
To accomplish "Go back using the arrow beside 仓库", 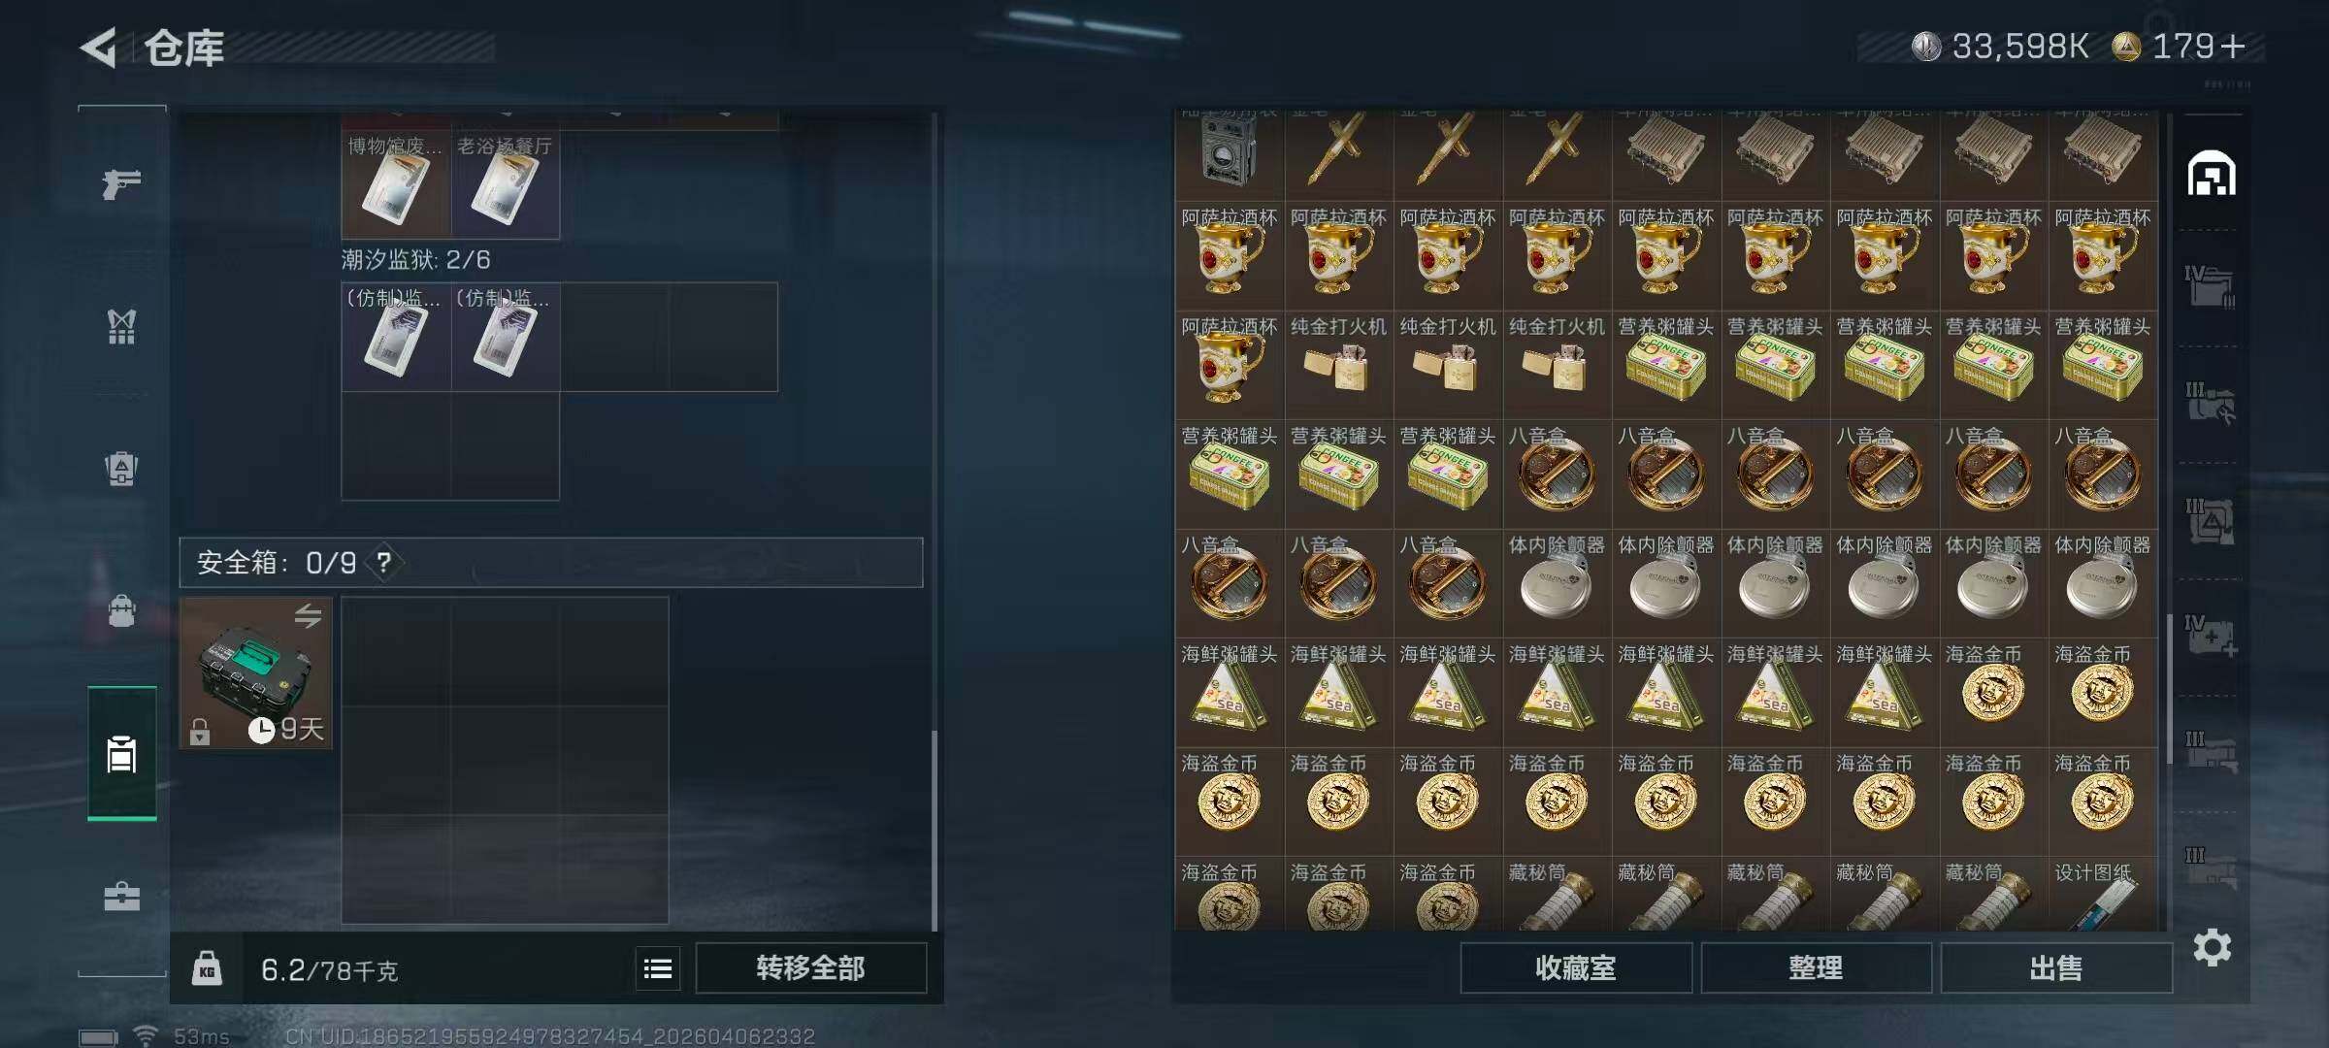I will (99, 48).
